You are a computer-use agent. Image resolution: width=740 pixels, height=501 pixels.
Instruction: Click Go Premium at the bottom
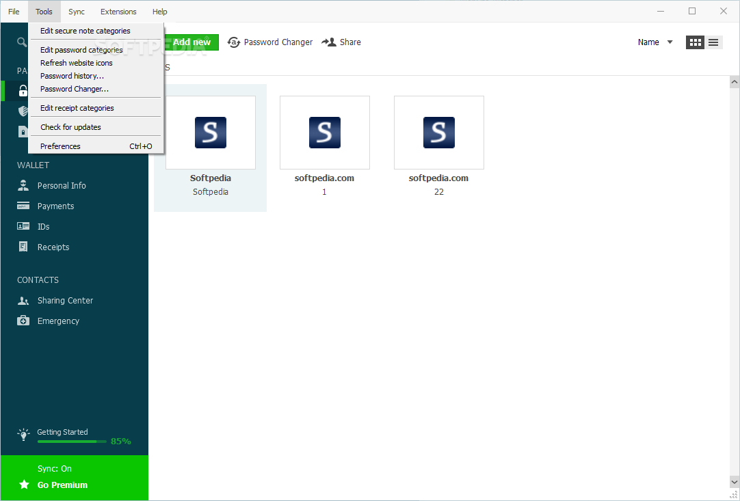click(x=63, y=485)
